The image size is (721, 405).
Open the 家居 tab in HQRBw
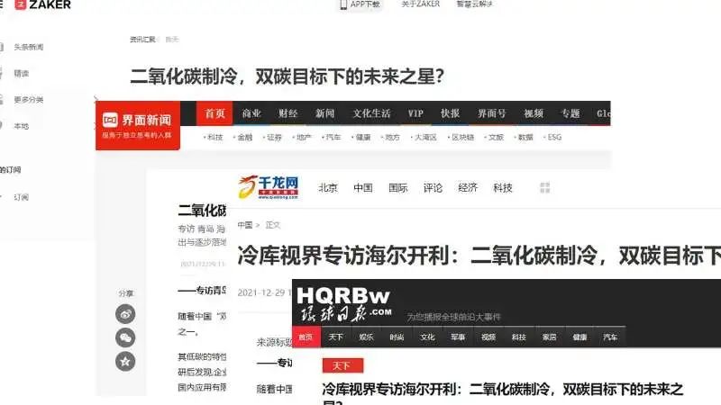point(549,337)
